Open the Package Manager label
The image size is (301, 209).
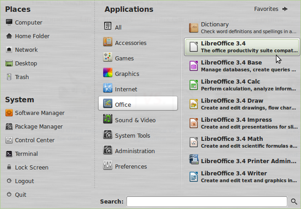[x=39, y=127]
